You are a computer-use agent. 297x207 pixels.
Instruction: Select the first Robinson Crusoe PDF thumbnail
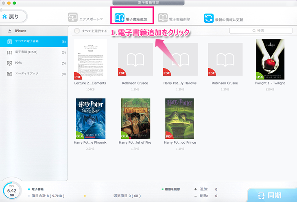[135, 59]
